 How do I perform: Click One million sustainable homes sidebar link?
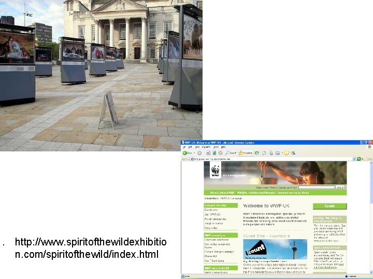218,246
